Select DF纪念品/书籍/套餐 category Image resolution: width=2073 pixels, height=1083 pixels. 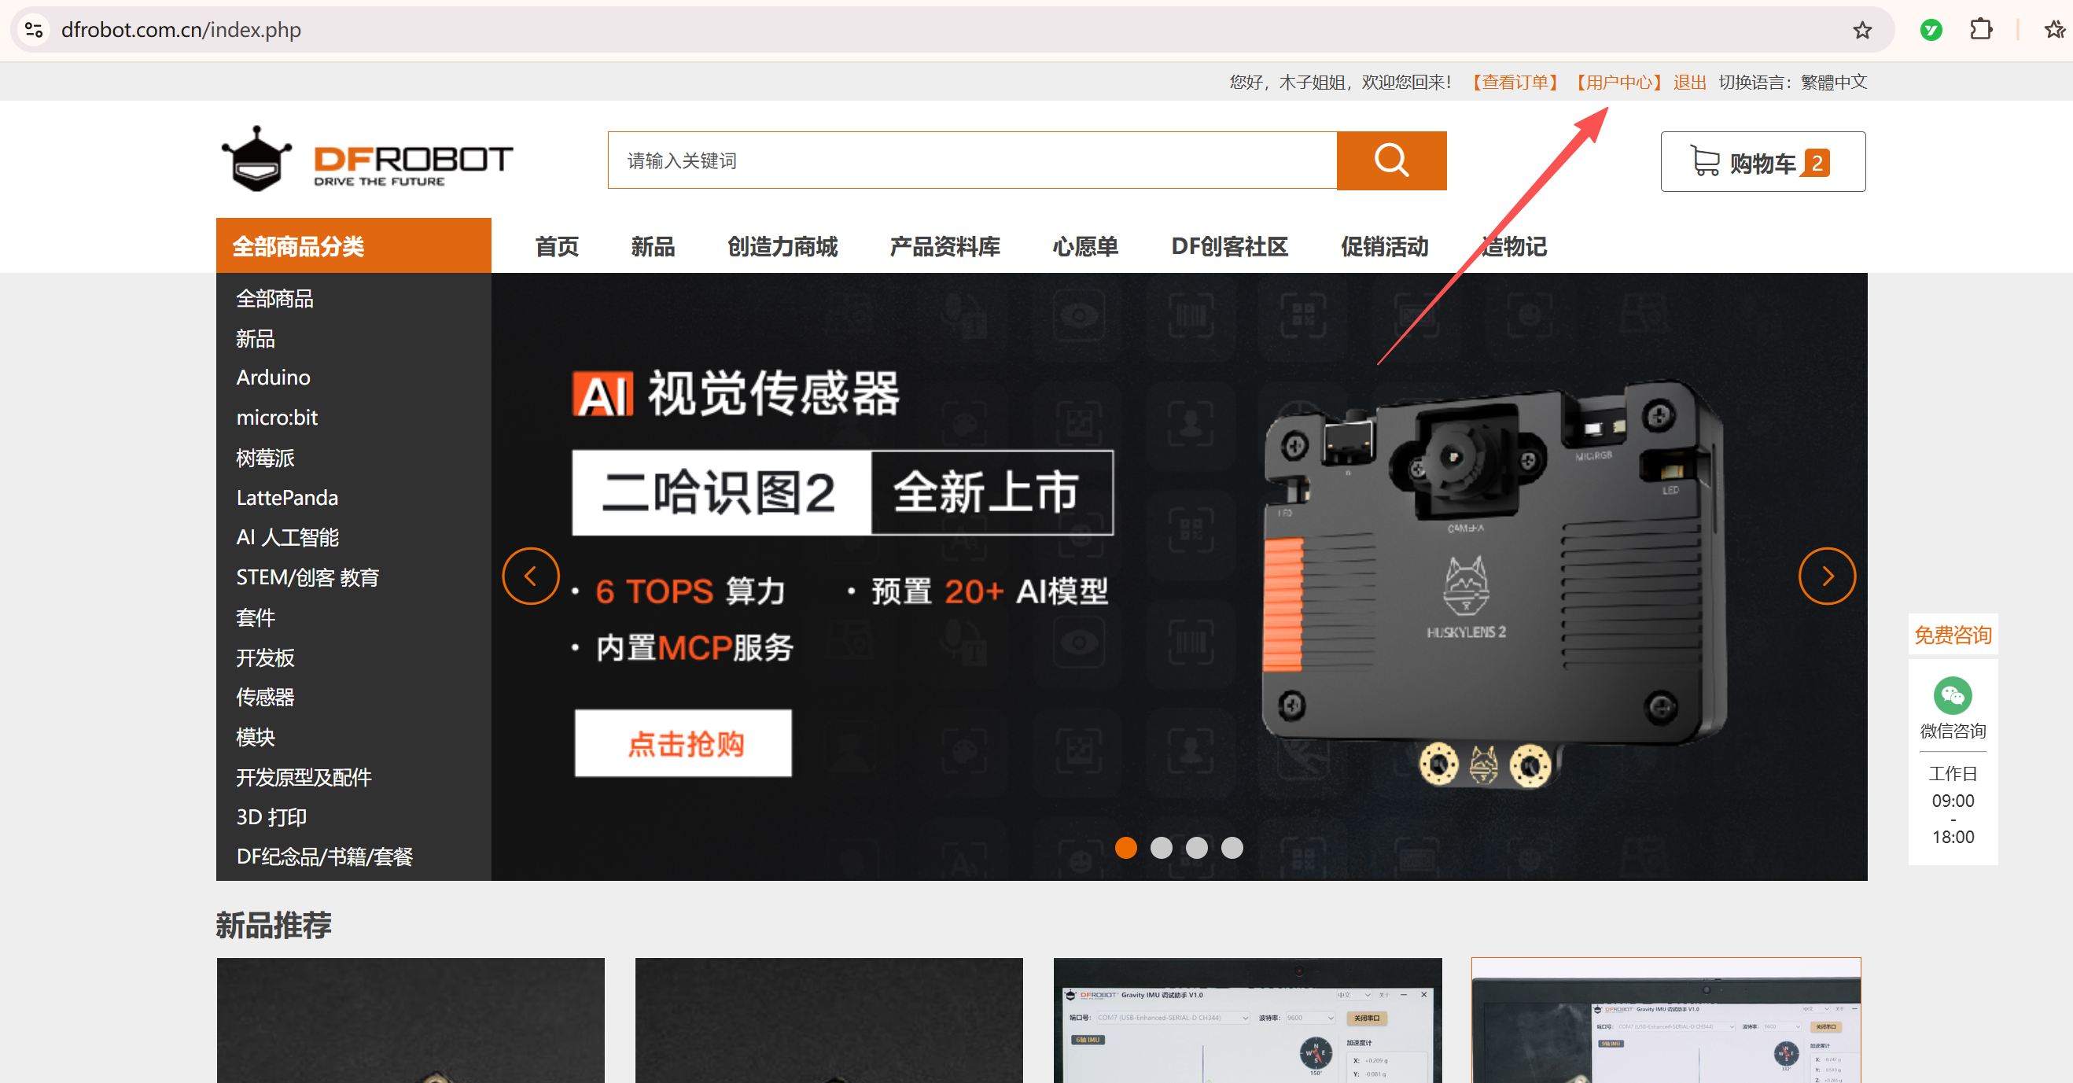[324, 857]
